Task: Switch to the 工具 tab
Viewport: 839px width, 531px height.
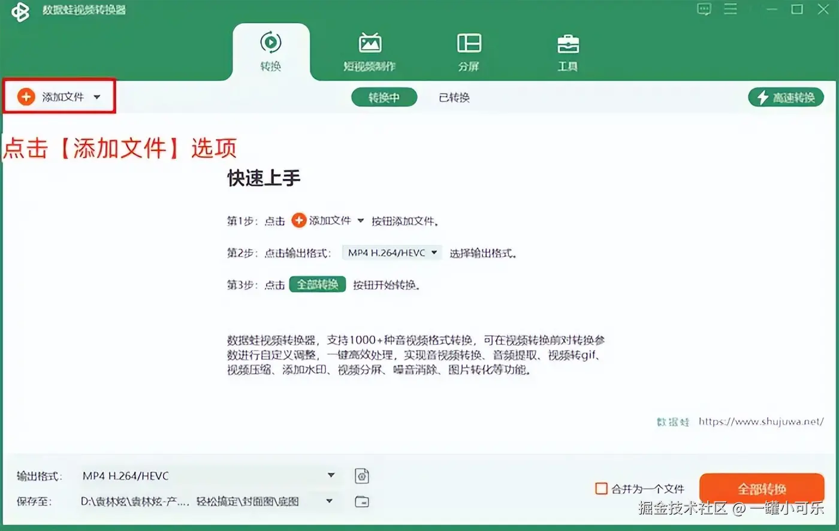Action: 568,52
